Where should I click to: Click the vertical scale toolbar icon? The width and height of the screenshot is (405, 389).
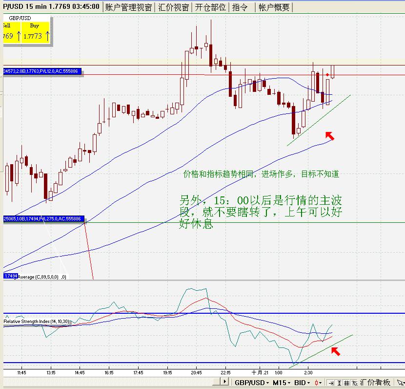coord(339,383)
